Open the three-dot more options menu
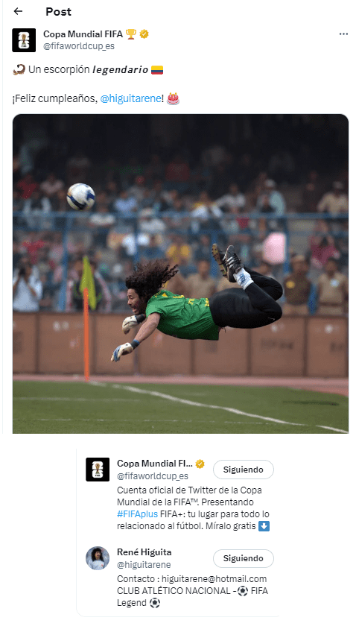Image resolution: width=356 pixels, height=635 pixels. pyautogui.click(x=343, y=34)
